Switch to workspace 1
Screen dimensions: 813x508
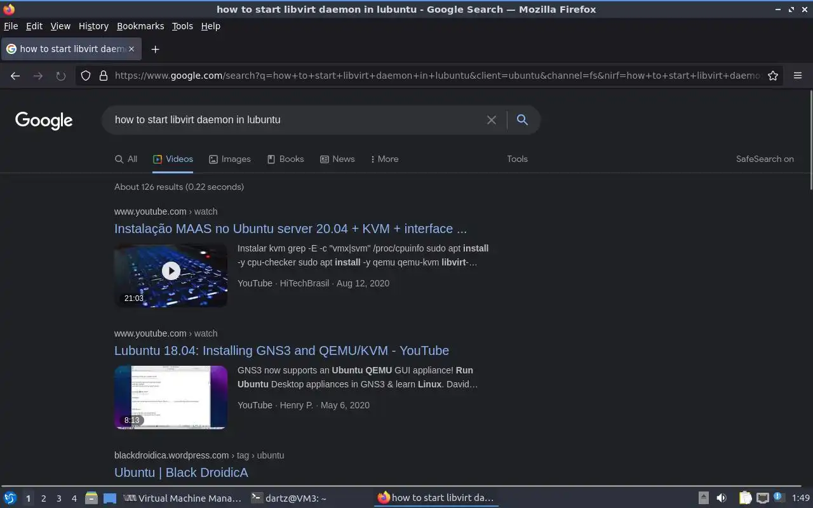28,498
